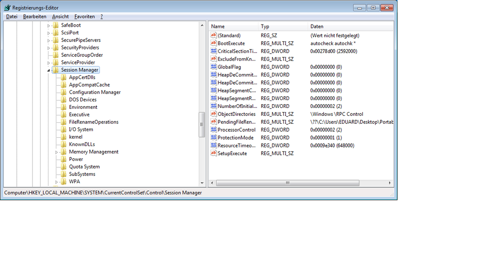
Task: Select the ProtectionMode registry value icon
Action: click(x=214, y=138)
